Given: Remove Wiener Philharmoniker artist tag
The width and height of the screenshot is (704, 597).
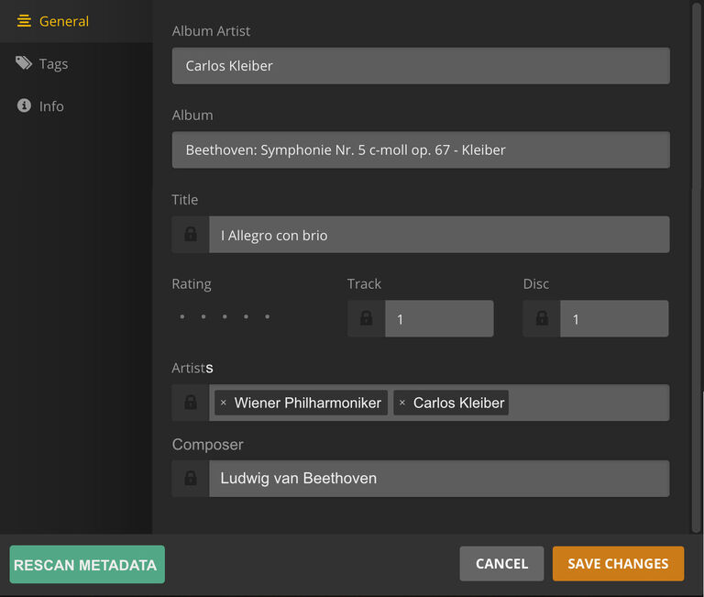Looking at the screenshot, I should (223, 403).
